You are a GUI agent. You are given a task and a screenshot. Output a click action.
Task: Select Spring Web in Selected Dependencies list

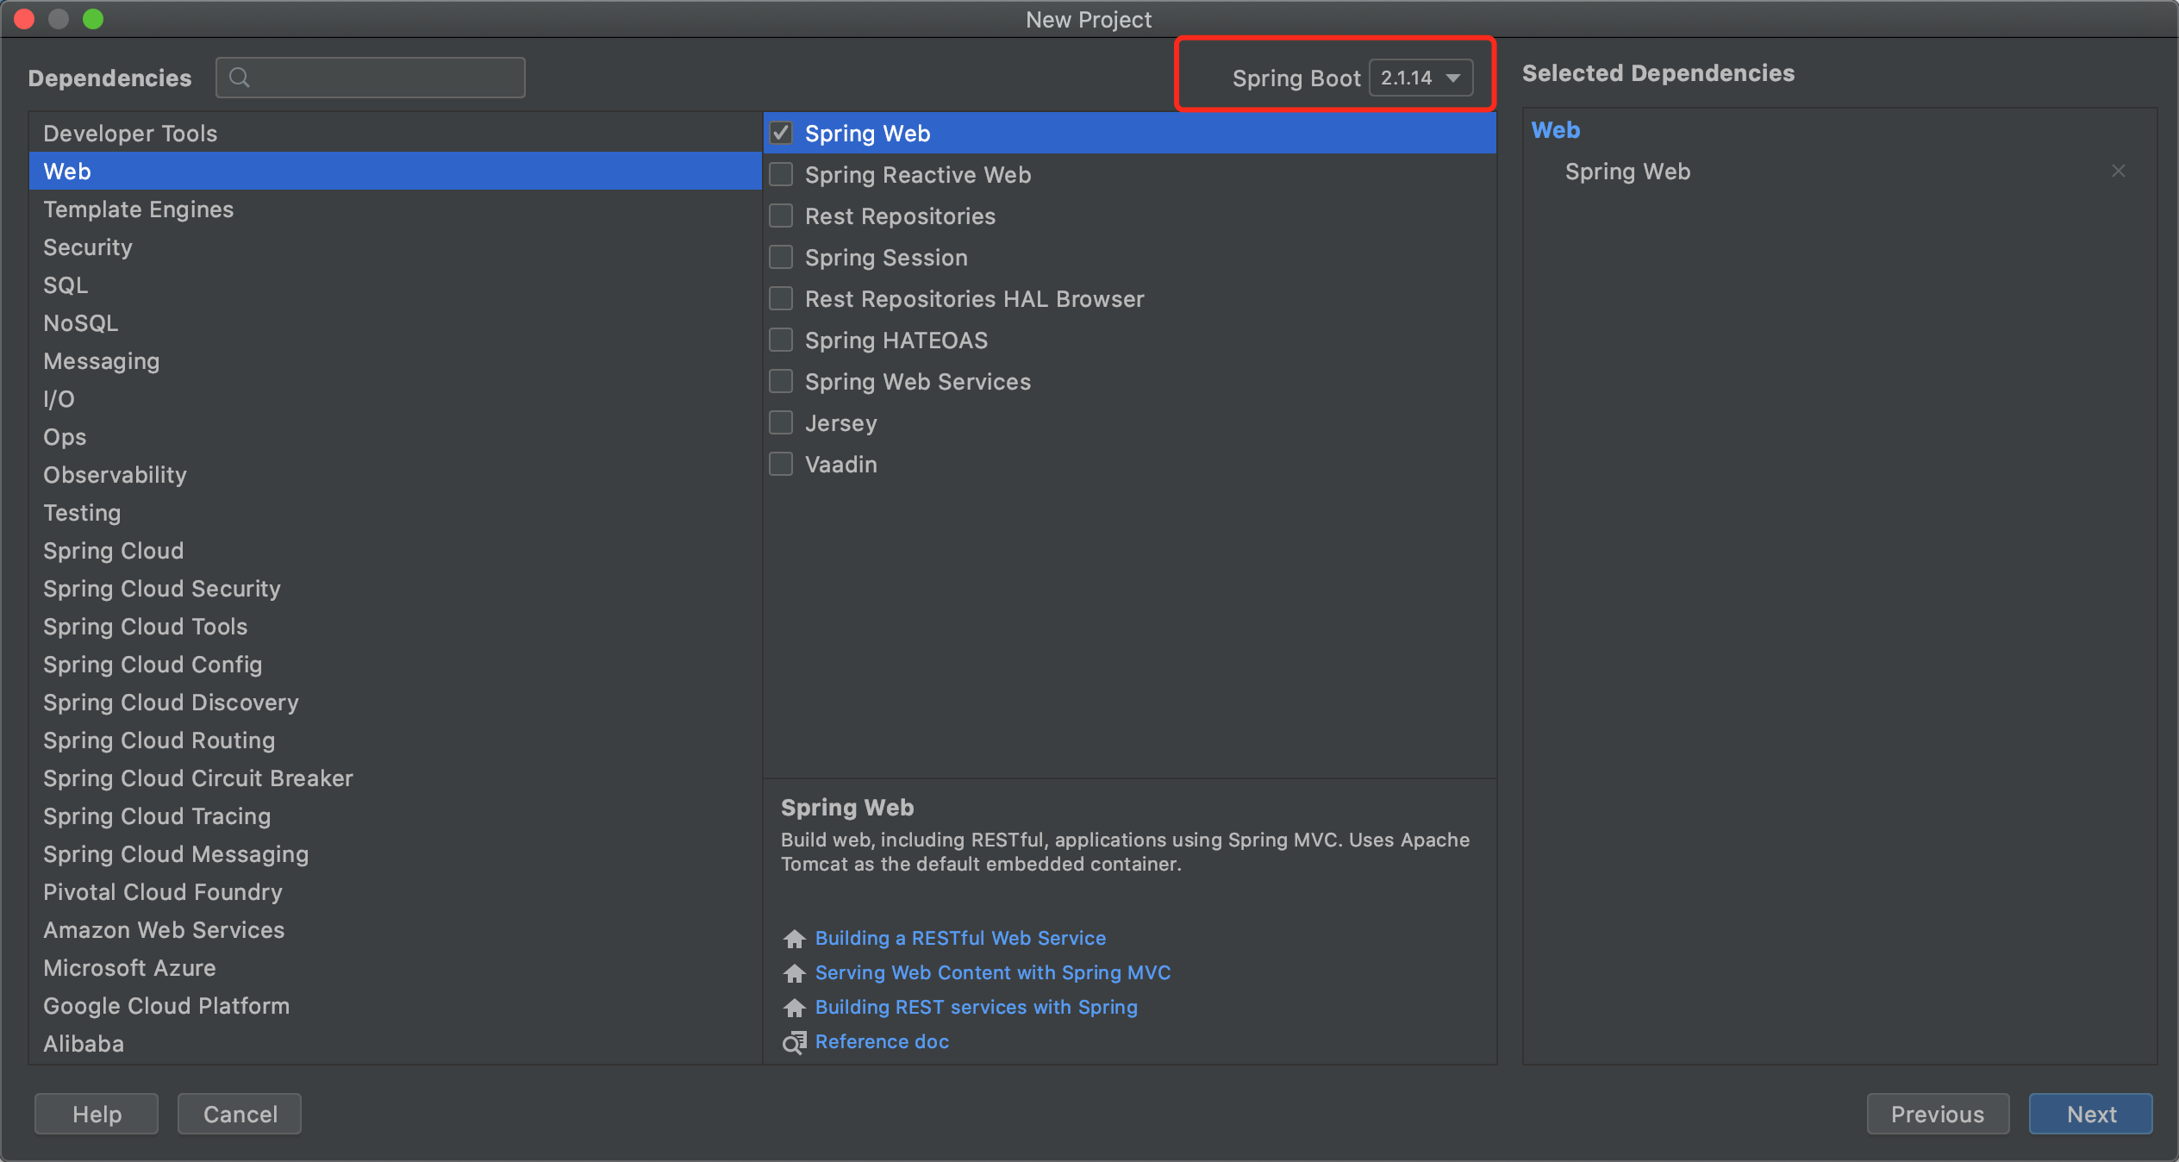[1627, 172]
